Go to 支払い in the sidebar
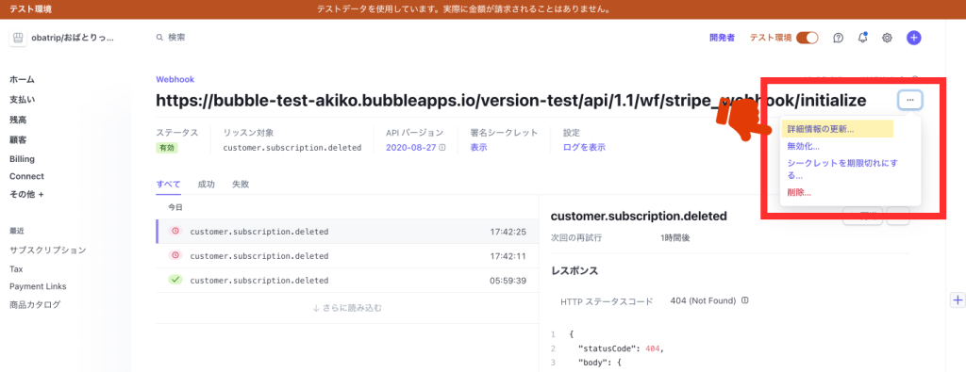Viewport: 966px width, 372px height. [23, 99]
